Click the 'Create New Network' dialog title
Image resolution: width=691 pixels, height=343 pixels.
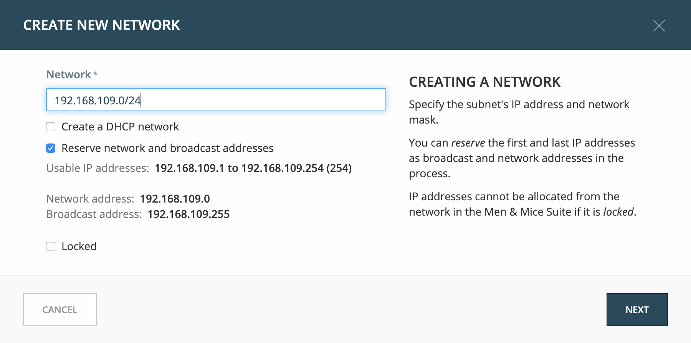101,25
